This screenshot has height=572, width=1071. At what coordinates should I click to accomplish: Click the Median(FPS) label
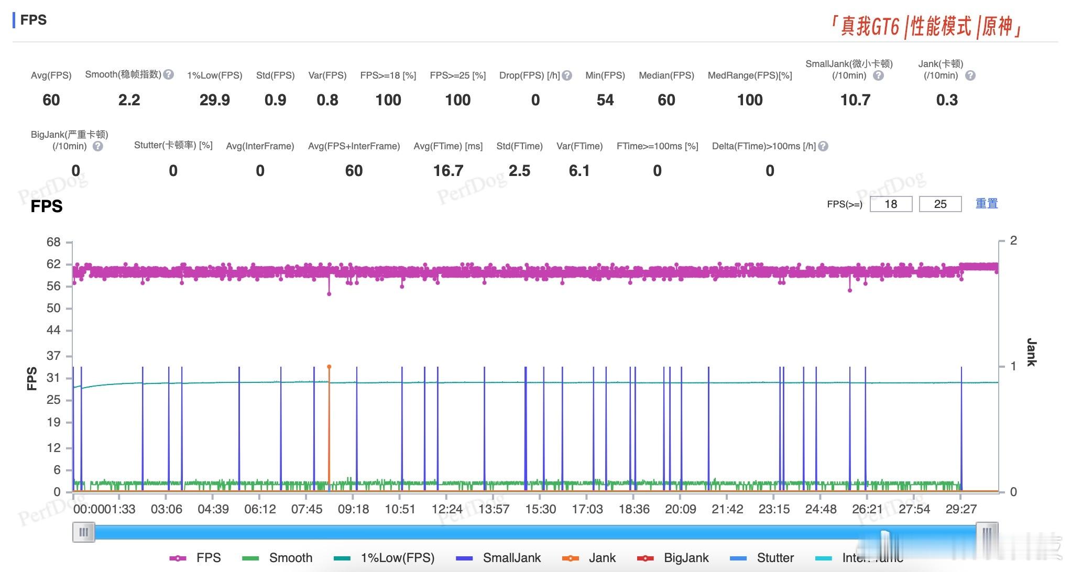pyautogui.click(x=666, y=75)
